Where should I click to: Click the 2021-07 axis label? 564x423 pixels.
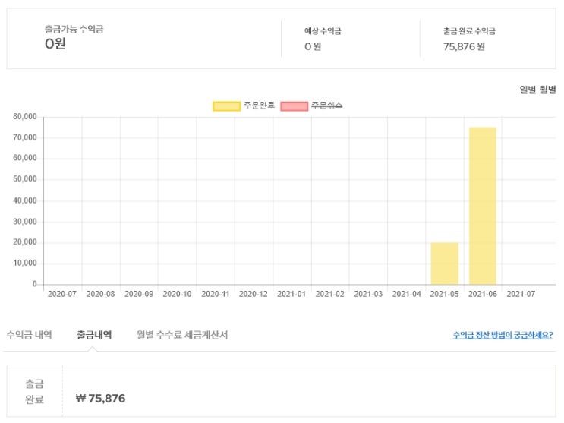pos(521,294)
